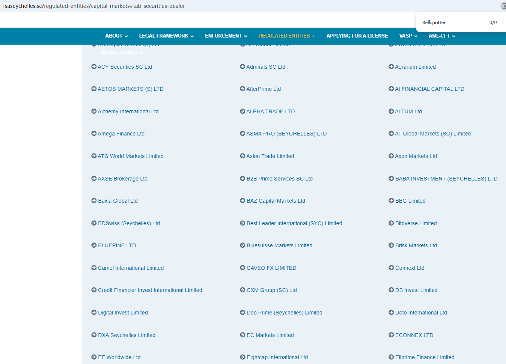Screen dimensions: 506x364
Task: Click arrow icon beside Axon Markets Ltd
Action: click(x=391, y=156)
